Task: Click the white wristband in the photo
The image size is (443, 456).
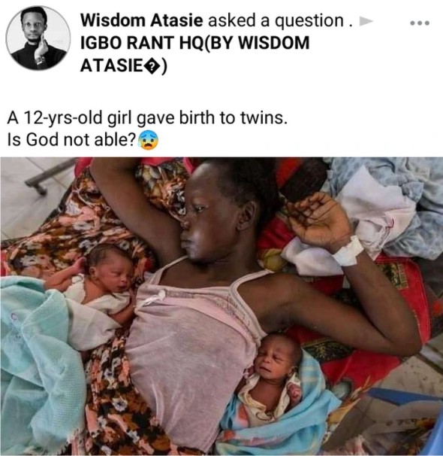Action: pyautogui.click(x=348, y=251)
